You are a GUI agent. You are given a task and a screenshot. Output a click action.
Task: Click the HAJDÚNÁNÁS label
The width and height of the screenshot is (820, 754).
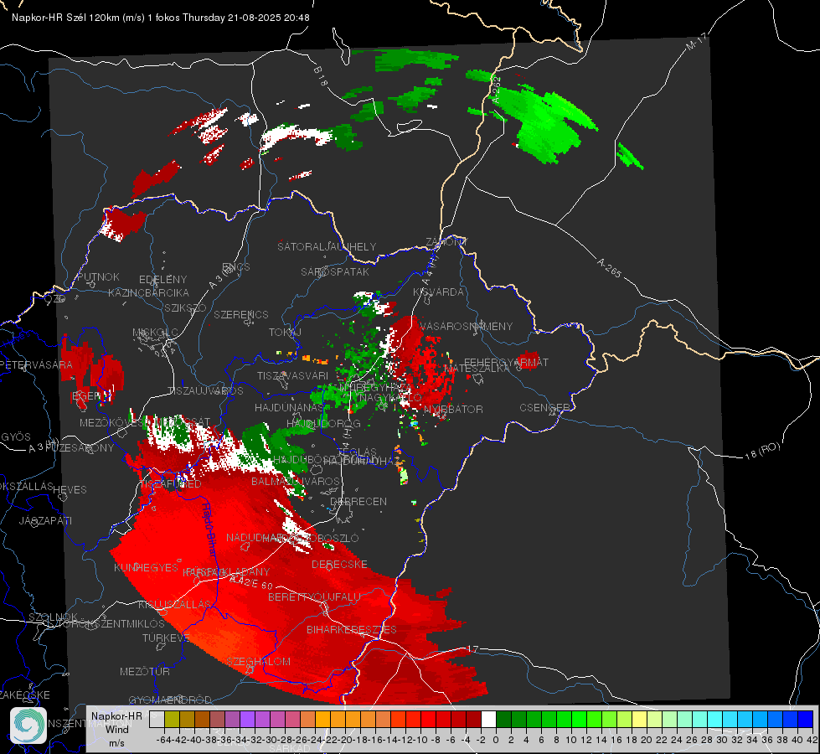tap(289, 408)
